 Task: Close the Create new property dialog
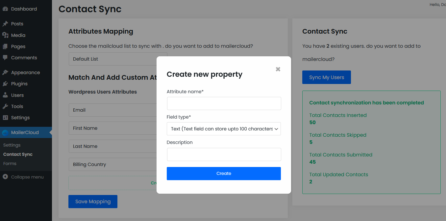(278, 69)
